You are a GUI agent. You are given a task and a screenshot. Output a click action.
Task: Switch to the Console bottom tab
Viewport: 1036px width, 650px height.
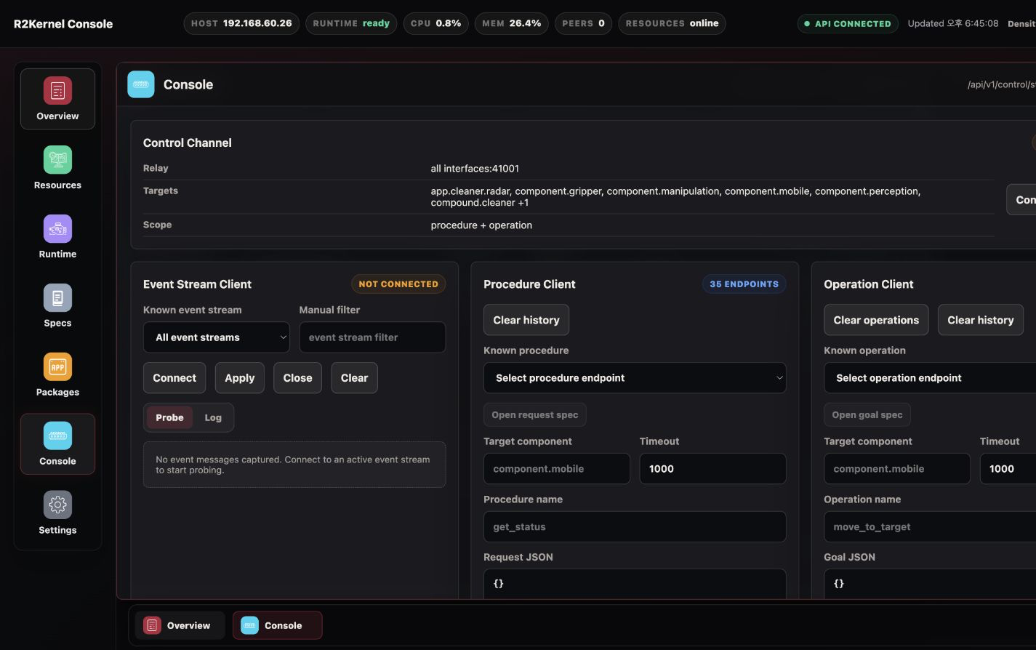tap(277, 625)
